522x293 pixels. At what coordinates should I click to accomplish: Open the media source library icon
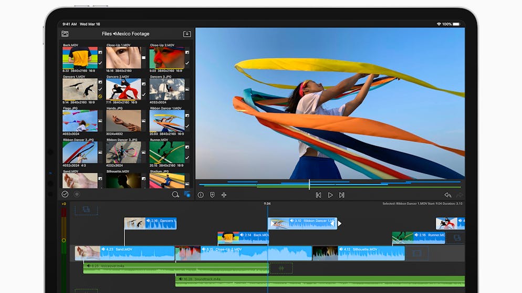65,34
